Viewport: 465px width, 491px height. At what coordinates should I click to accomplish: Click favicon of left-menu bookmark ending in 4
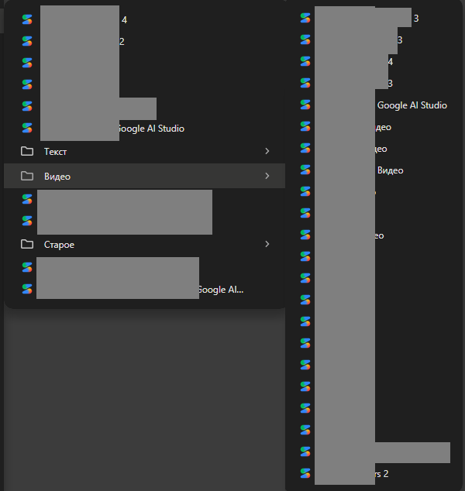(x=27, y=19)
